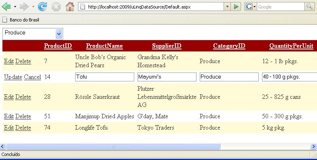Click the 25 - 825 g cans cell
317x160 pixels.
tap(281, 97)
